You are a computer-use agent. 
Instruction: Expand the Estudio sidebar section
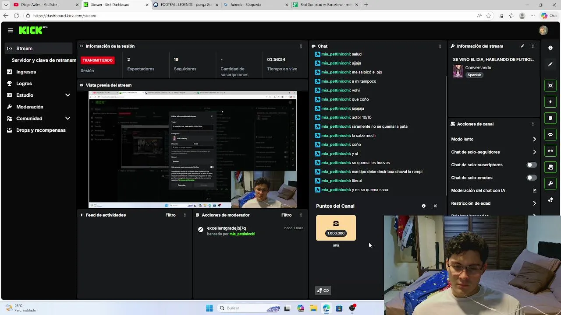point(68,95)
